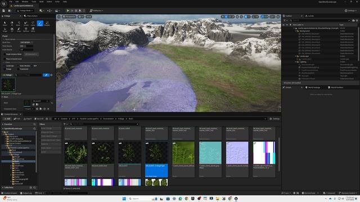This screenshot has width=360, height=202.
Task: Open the File menu
Action: coord(11,2)
